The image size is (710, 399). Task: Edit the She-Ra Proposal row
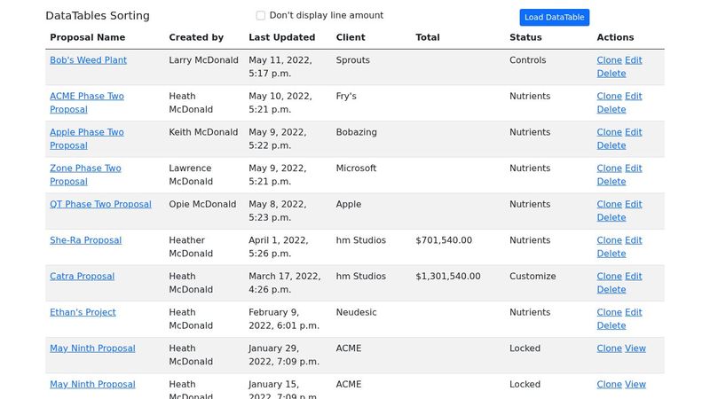pos(633,240)
